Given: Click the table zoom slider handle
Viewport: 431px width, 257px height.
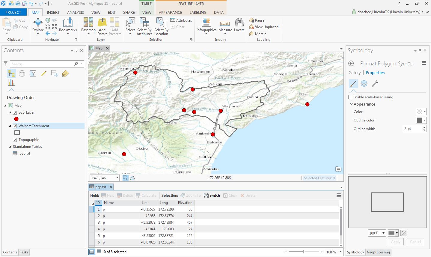Looking at the screenshot, I should 304,252.
